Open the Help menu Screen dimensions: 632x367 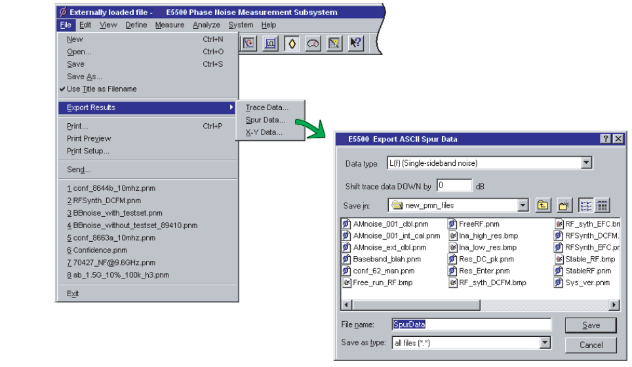(x=268, y=25)
